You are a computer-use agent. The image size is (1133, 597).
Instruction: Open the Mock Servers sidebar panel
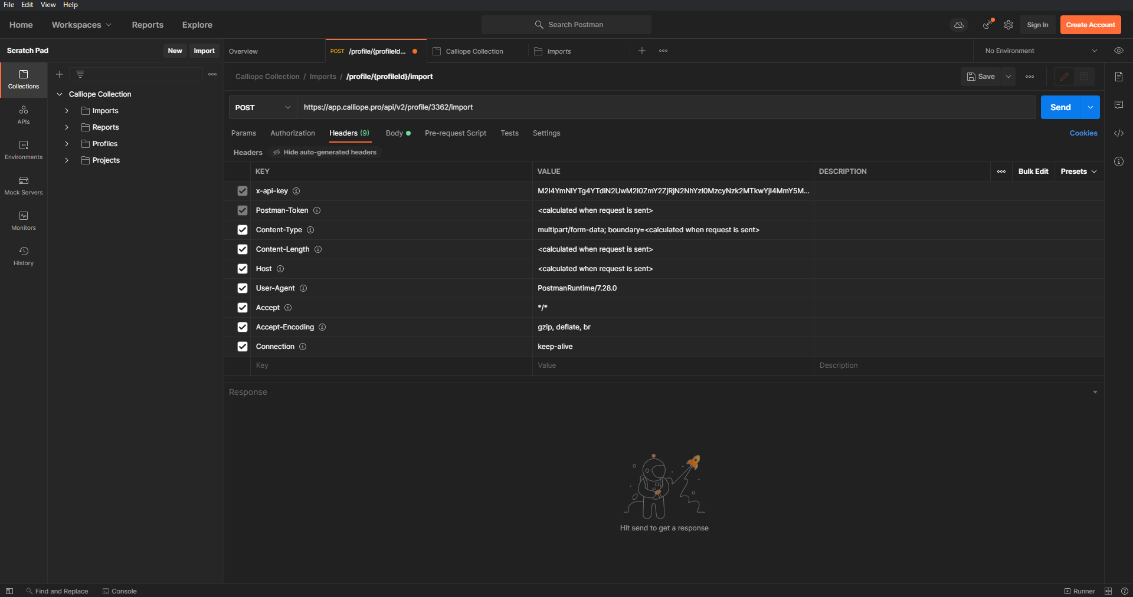tap(24, 186)
